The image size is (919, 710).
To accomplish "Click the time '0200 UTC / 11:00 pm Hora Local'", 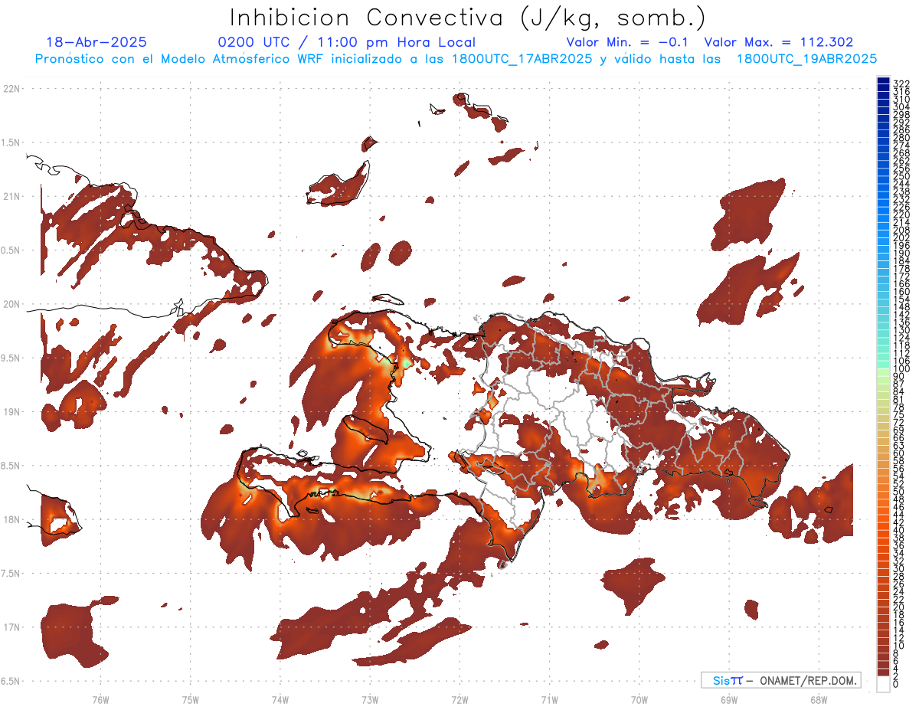I will point(347,43).
